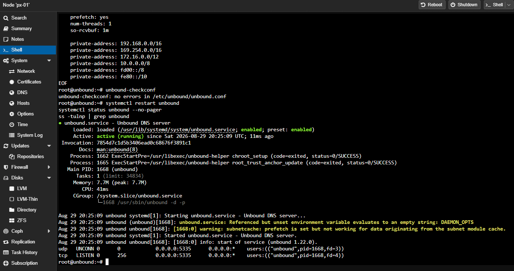Viewport: 514px width, 271px height.
Task: Click the 'active (running)' status text
Action: coord(120,136)
